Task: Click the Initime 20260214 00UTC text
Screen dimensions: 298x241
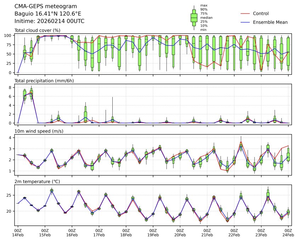Action: (x=49, y=21)
